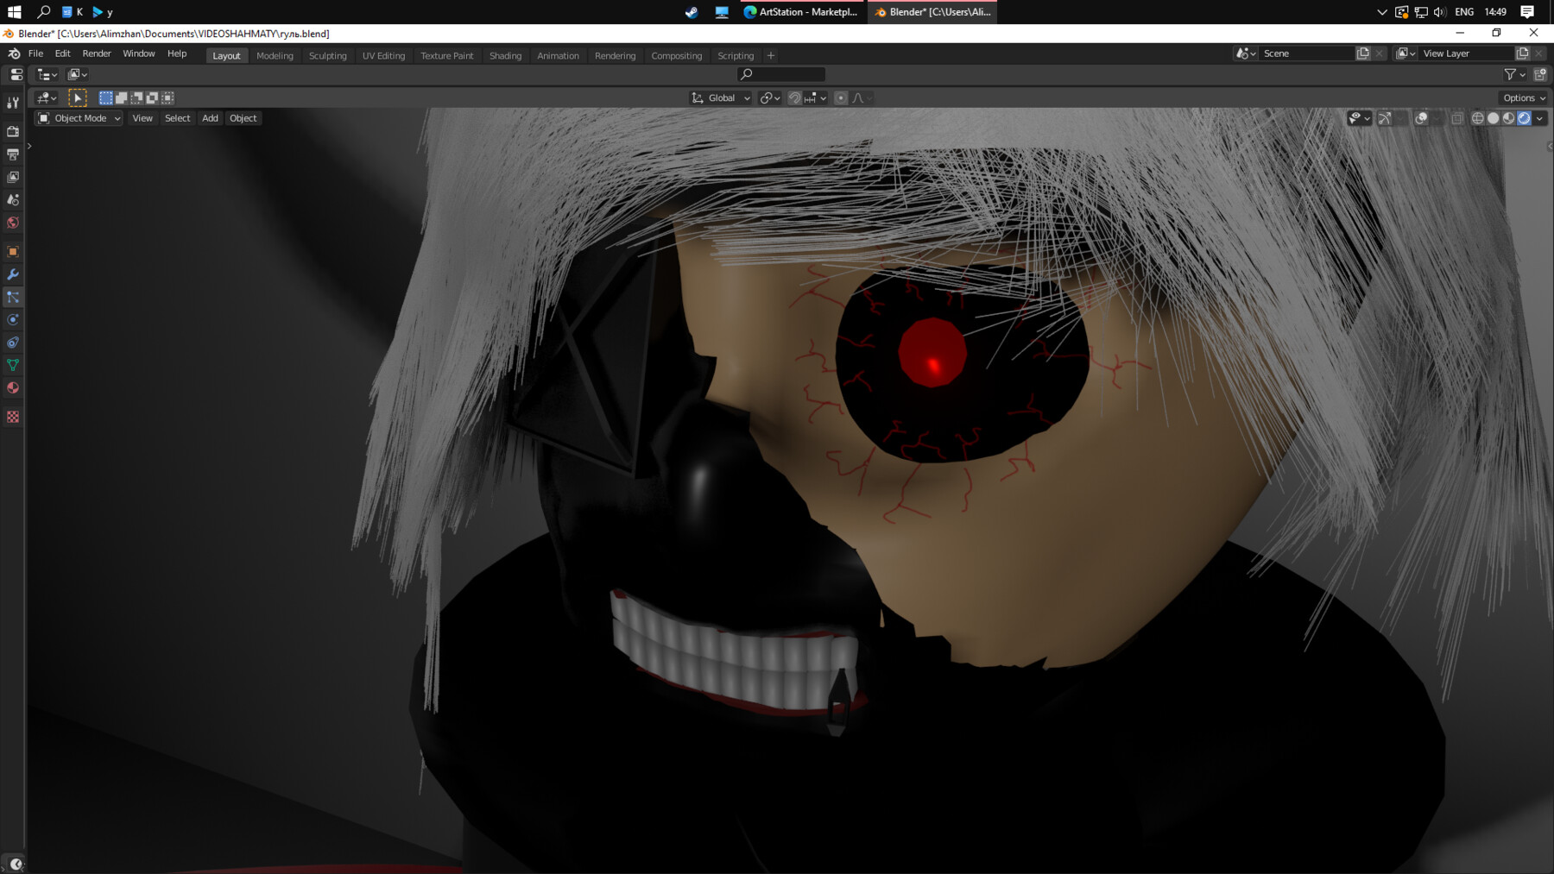This screenshot has height=874, width=1554.
Task: Switch to solid viewport shading
Action: [x=1494, y=118]
